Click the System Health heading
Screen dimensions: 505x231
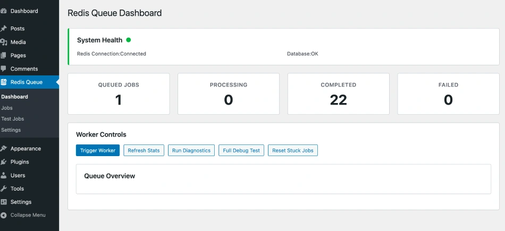[100, 40]
